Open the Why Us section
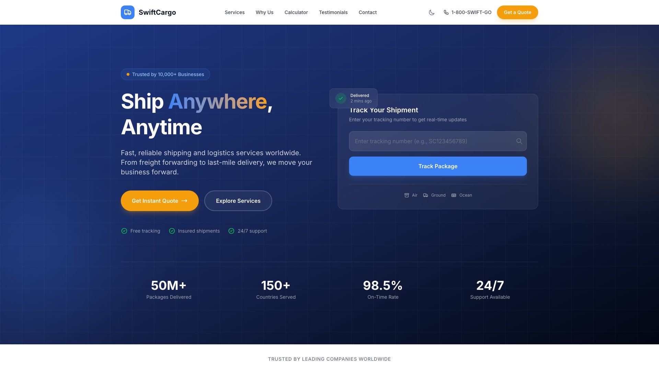 pos(264,12)
